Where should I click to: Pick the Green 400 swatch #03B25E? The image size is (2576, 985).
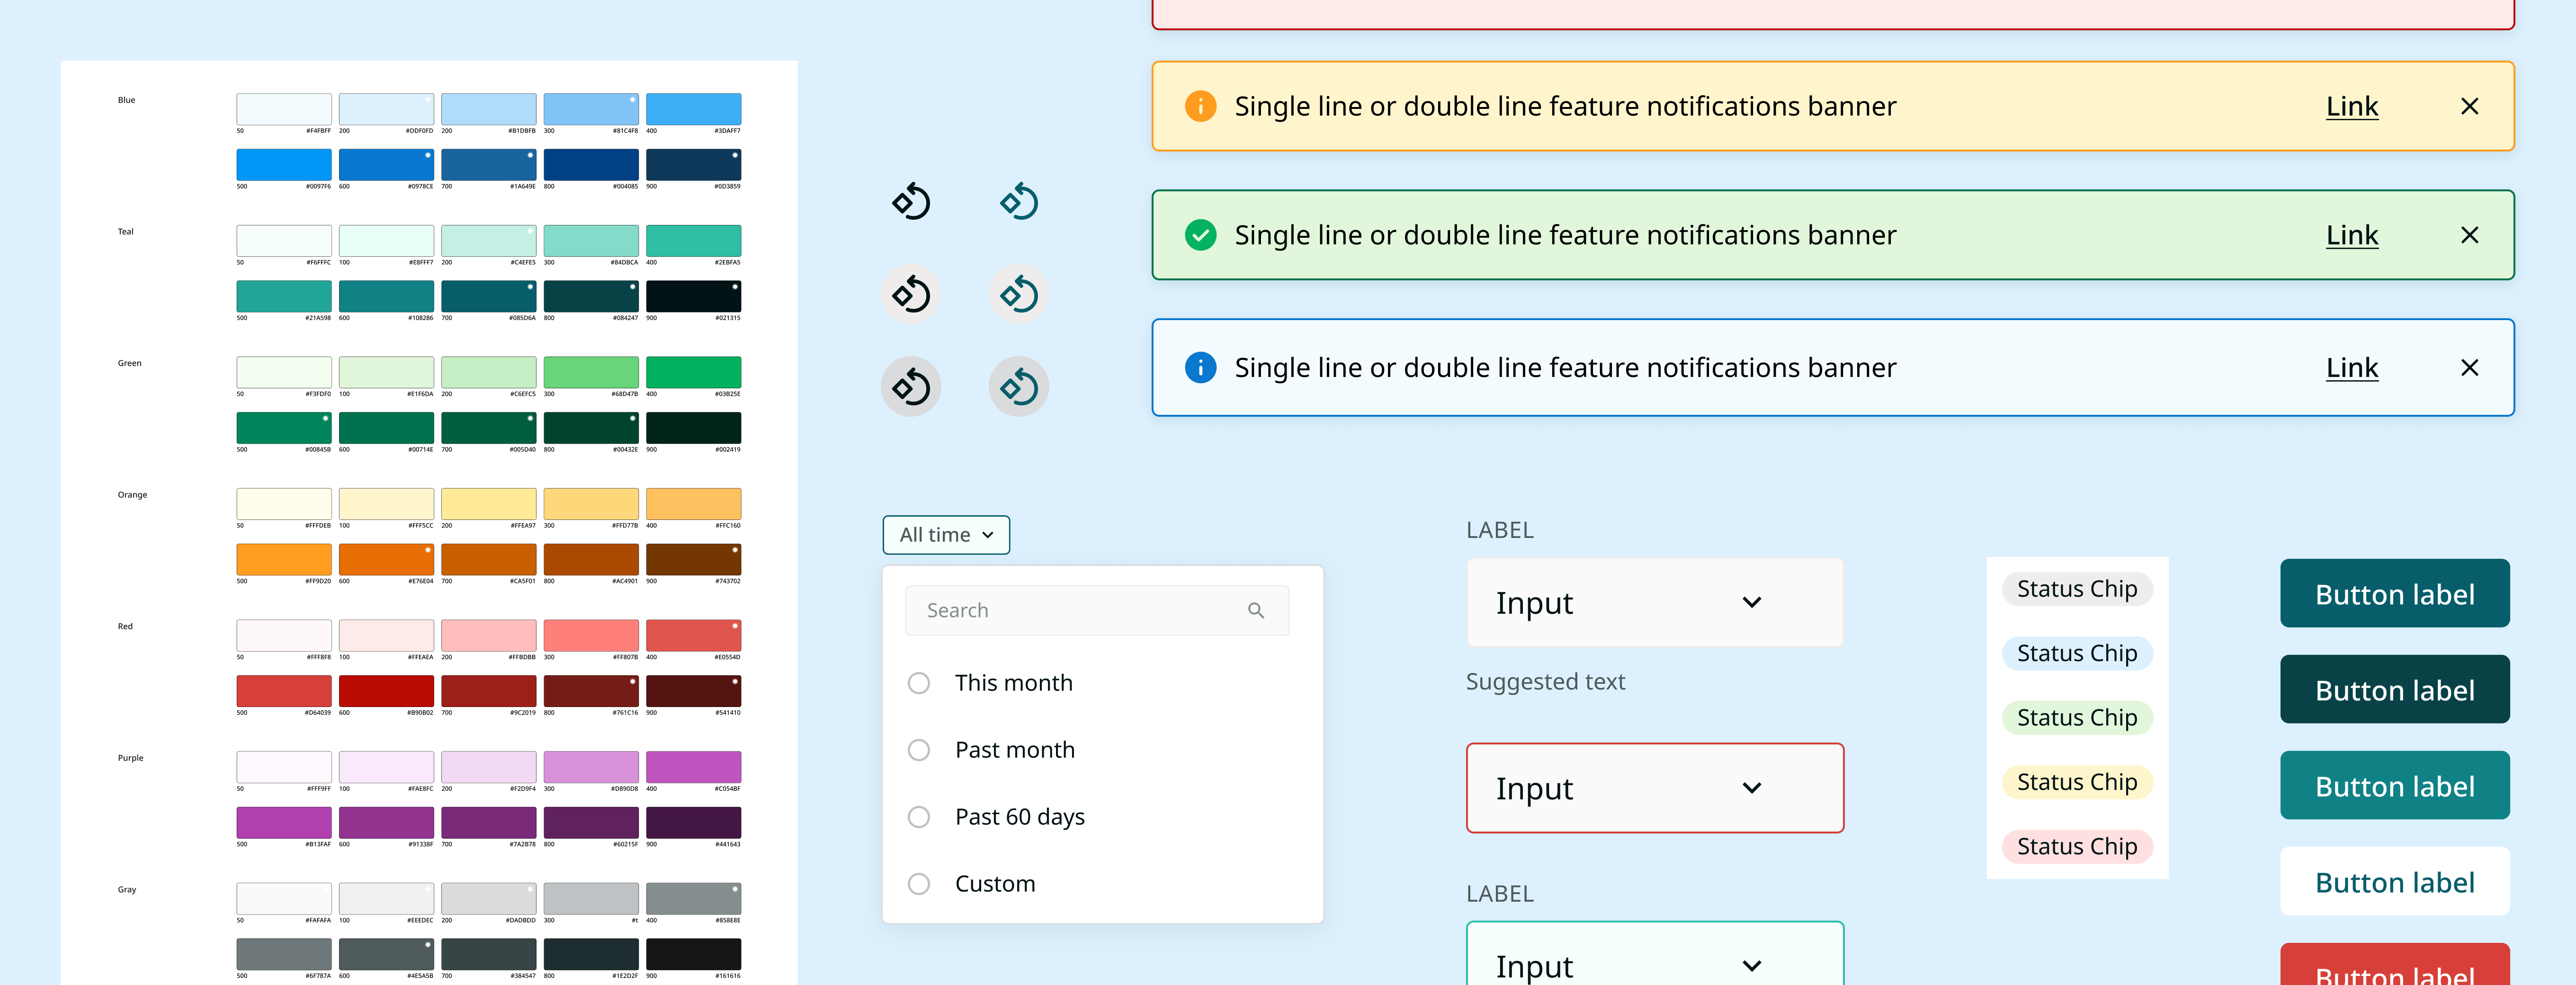693,372
